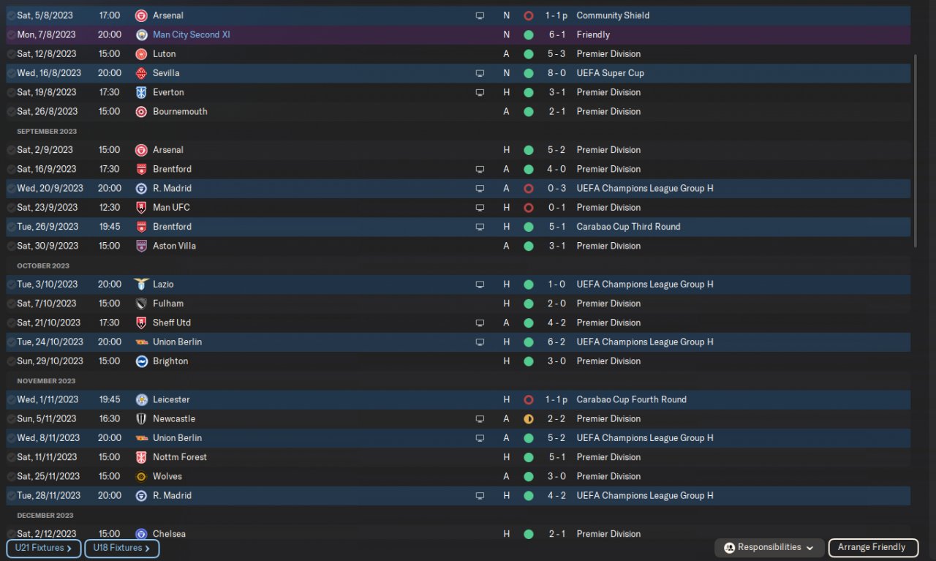Open the Responsibilities dropdown

click(769, 547)
